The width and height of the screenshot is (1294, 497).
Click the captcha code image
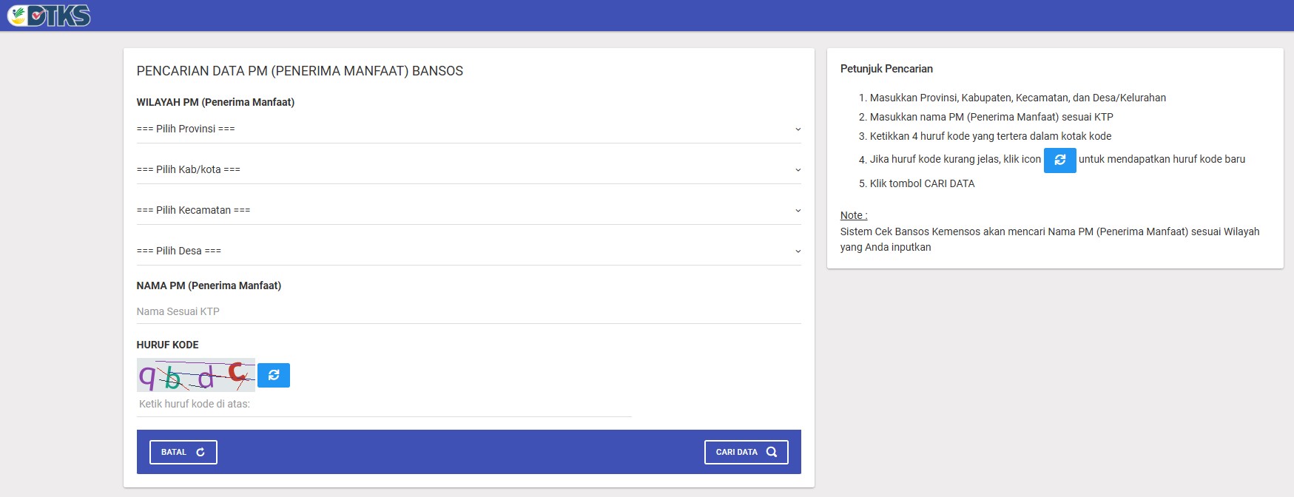pyautogui.click(x=196, y=375)
